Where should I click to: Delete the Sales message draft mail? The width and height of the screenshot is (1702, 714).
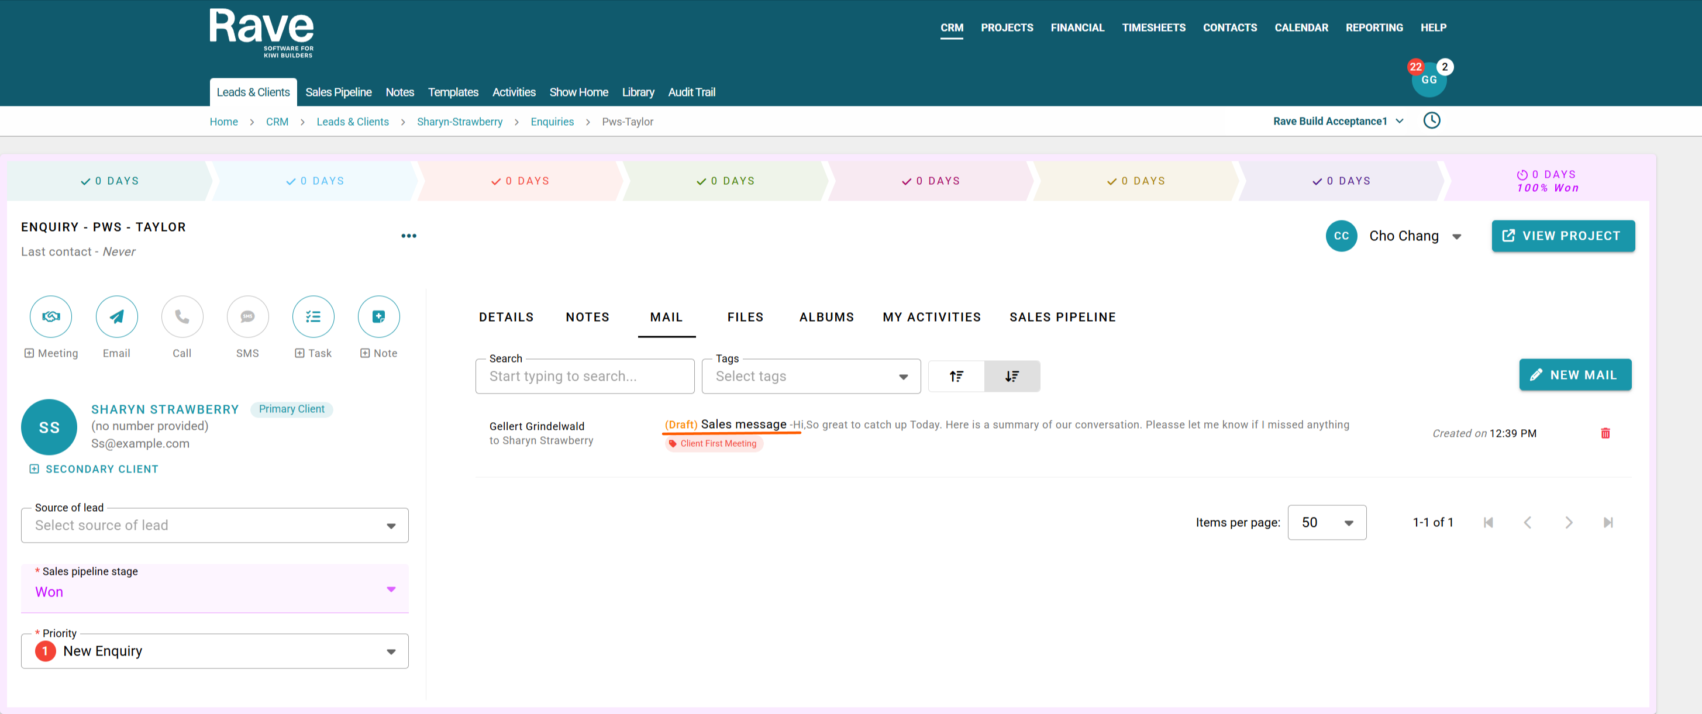point(1605,433)
